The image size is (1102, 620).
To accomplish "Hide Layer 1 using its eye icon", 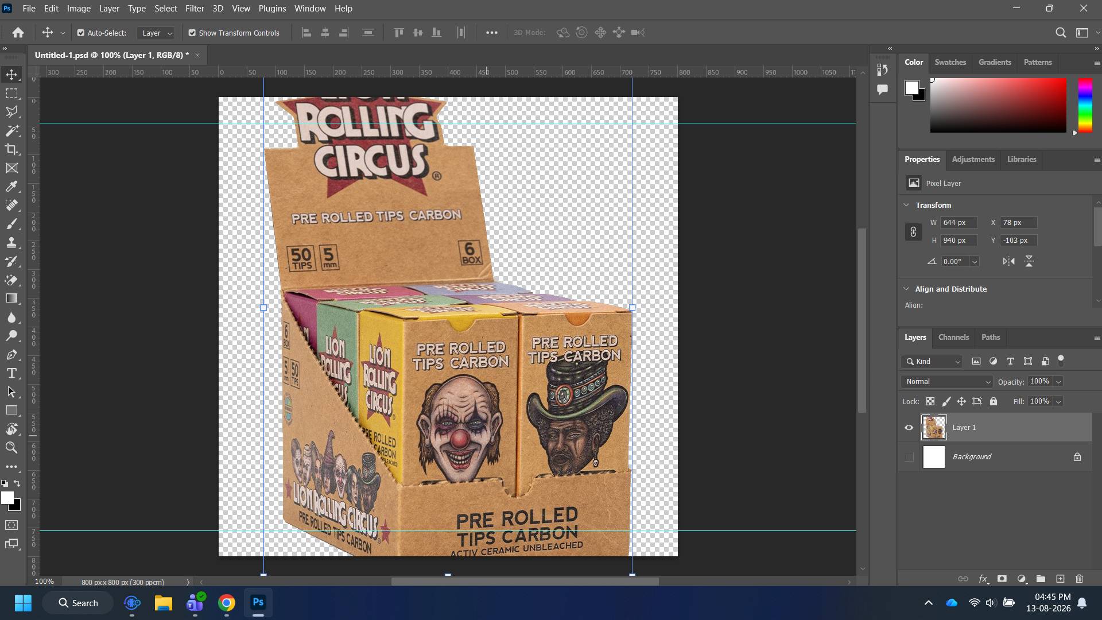I will click(909, 427).
